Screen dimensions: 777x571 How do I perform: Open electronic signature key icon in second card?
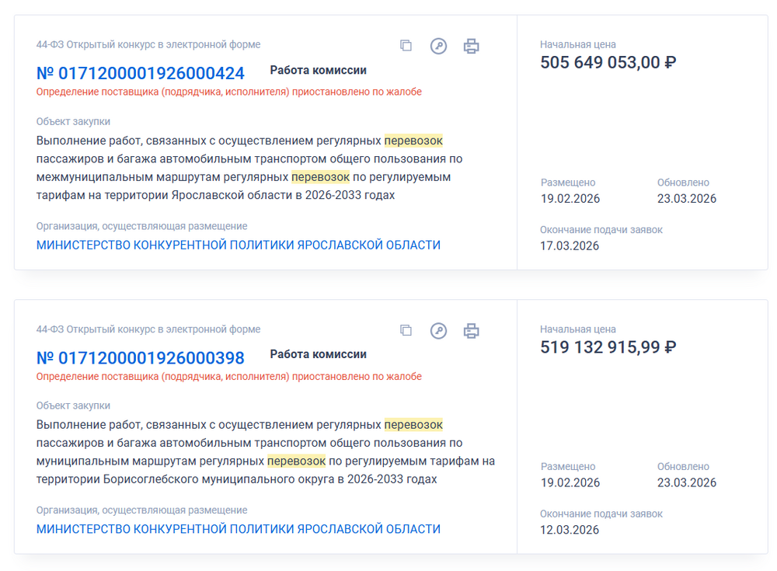coord(439,331)
